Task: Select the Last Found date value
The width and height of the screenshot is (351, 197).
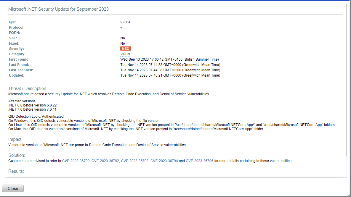Action: 170,65
